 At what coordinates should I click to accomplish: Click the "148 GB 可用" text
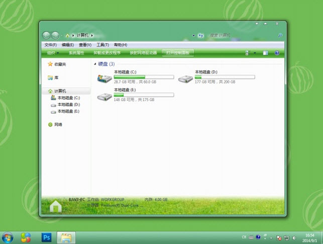click(x=124, y=100)
